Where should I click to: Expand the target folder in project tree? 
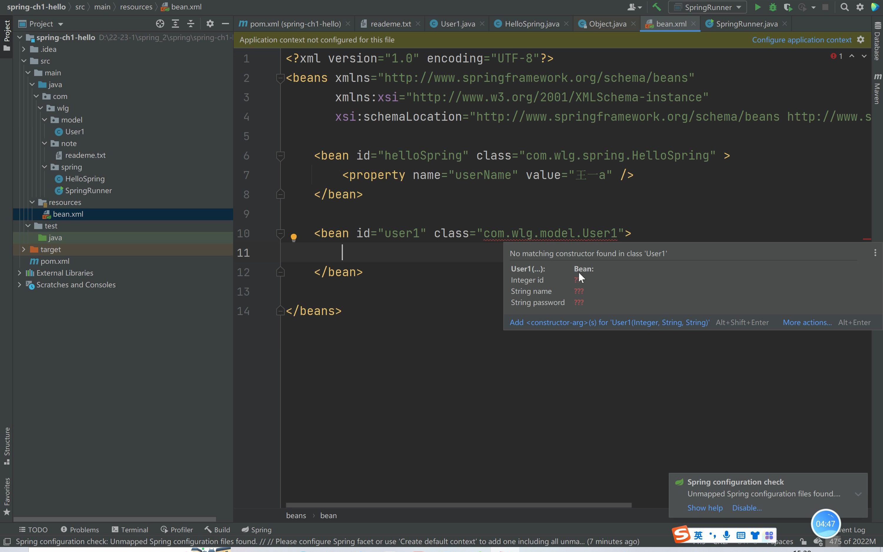click(x=23, y=249)
